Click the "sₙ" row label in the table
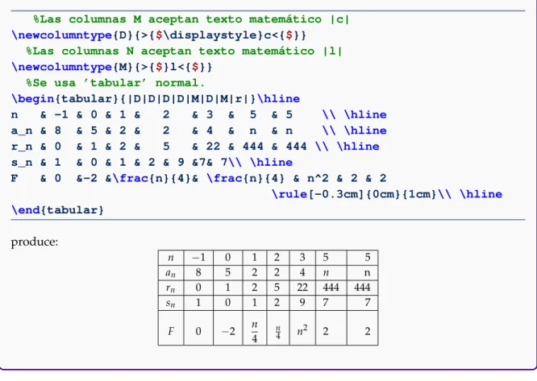 171,303
